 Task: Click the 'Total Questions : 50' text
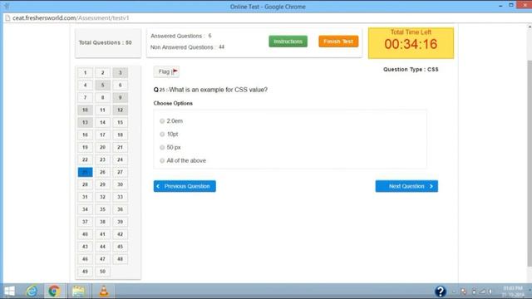point(106,42)
